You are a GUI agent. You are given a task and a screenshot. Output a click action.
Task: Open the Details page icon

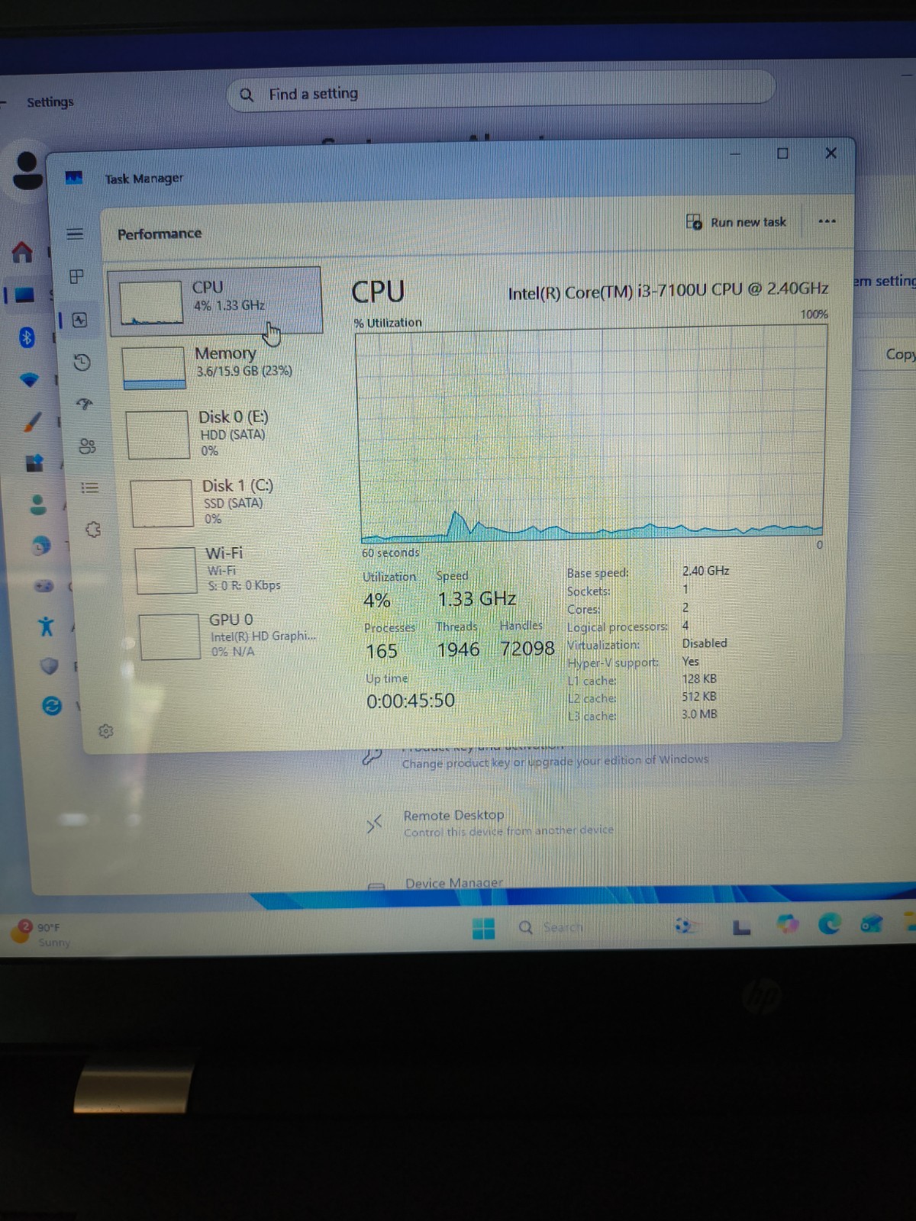coord(90,487)
